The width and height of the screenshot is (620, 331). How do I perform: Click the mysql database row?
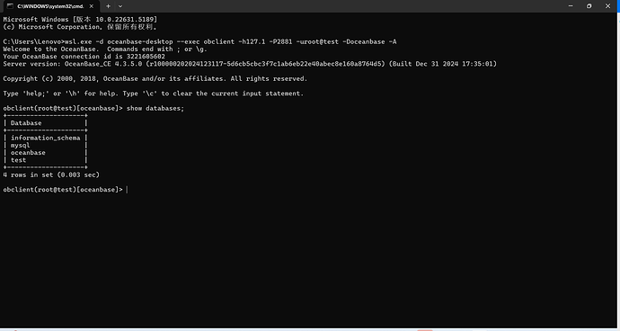tap(46, 146)
